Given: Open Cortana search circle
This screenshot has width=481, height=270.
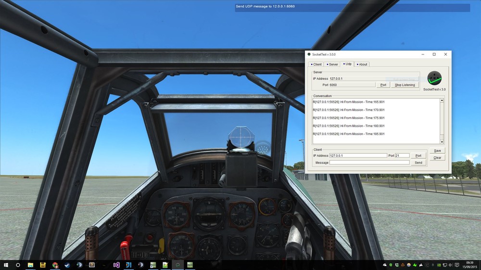Looking at the screenshot, I should point(18,265).
